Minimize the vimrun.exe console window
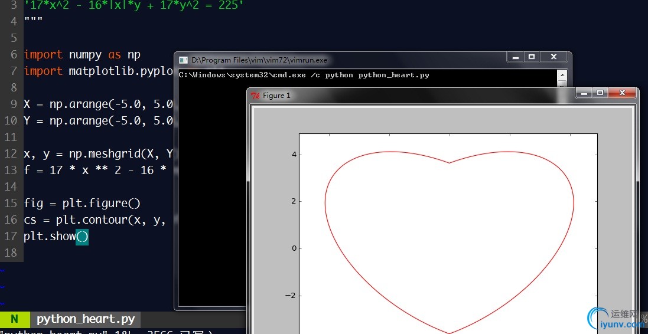The width and height of the screenshot is (648, 334). click(516, 57)
